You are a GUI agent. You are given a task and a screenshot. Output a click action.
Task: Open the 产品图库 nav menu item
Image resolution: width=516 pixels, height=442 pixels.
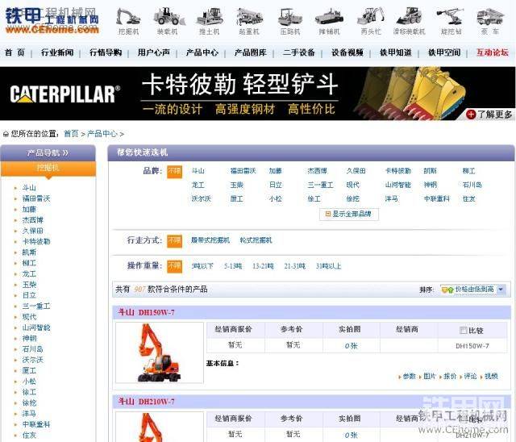pos(251,52)
